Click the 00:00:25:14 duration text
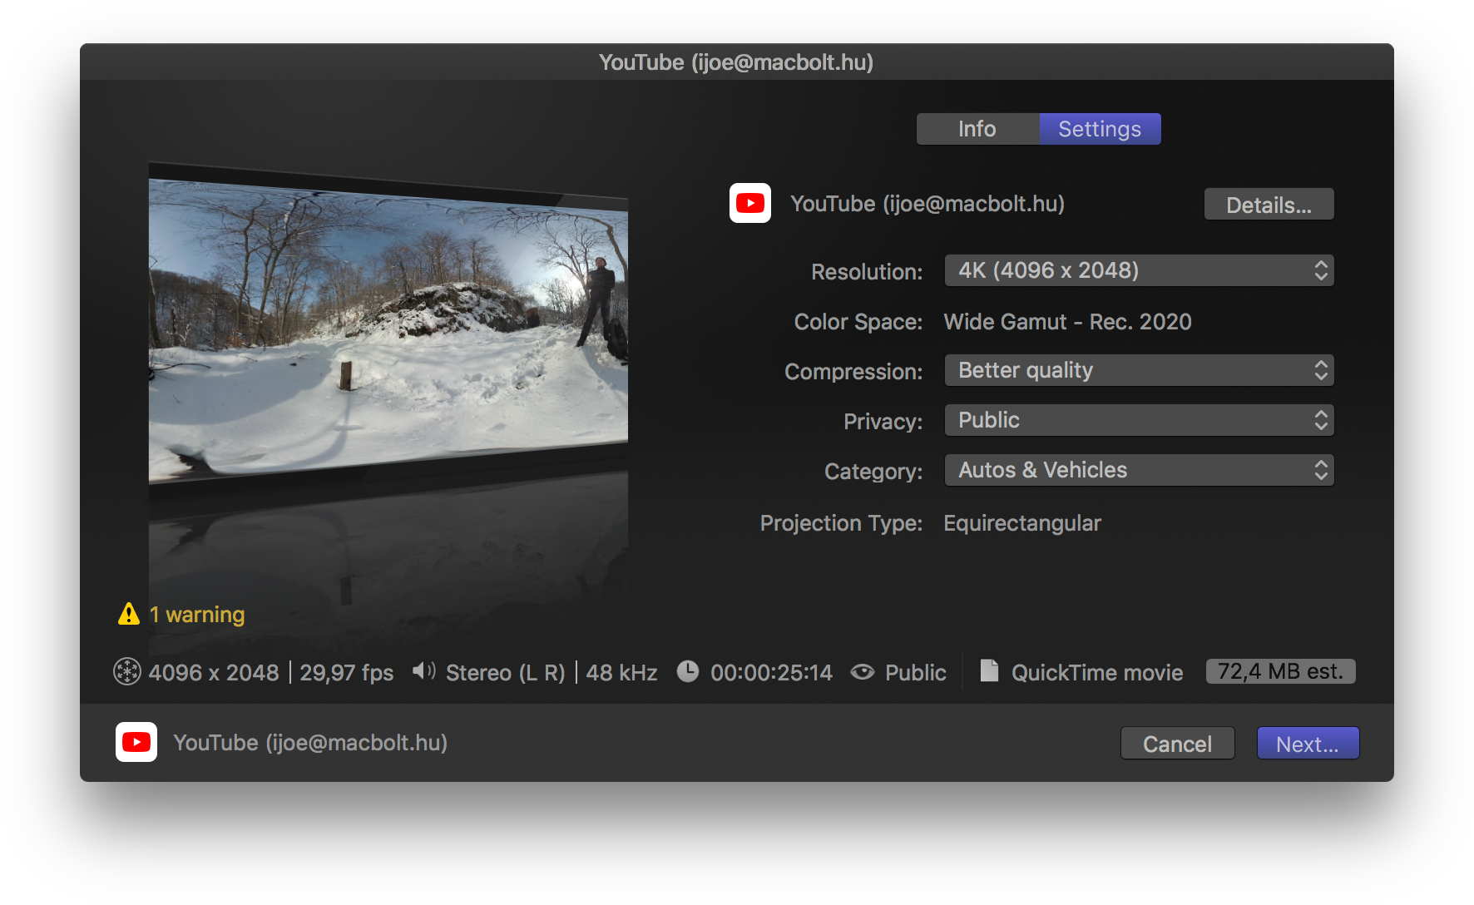Viewport: 1474px width, 905px height. pos(771,673)
